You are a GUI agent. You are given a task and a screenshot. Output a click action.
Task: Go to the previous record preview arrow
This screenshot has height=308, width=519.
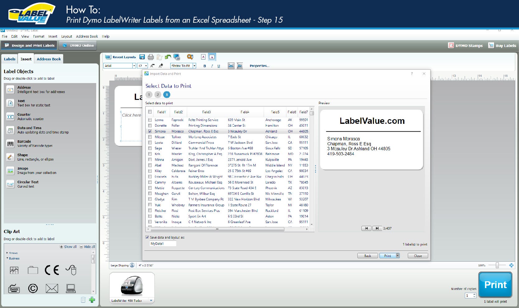pyautogui.click(x=366, y=228)
